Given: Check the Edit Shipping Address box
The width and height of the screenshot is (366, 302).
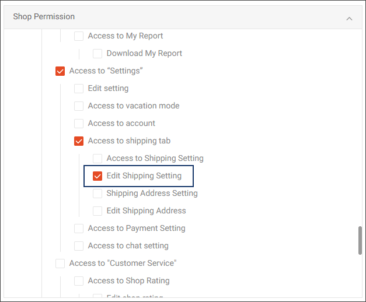Looking at the screenshot, I should point(97,211).
